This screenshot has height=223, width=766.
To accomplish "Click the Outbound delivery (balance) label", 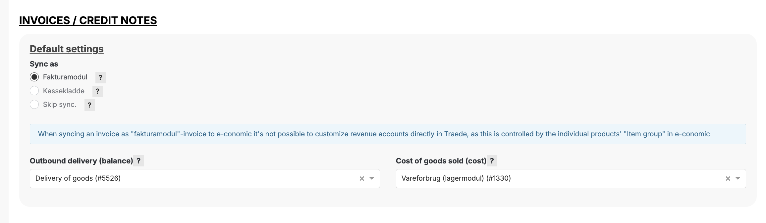I will click(81, 161).
